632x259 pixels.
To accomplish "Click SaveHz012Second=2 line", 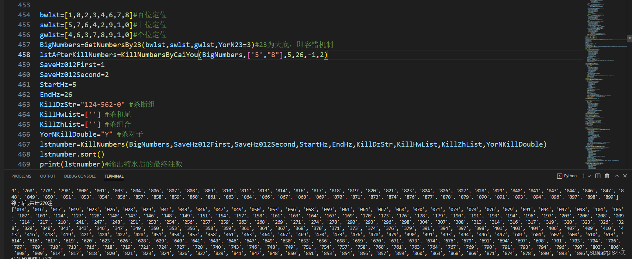I will pos(74,74).
